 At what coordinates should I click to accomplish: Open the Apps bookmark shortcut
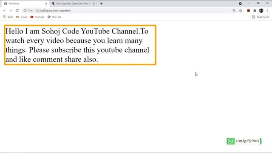8,17
